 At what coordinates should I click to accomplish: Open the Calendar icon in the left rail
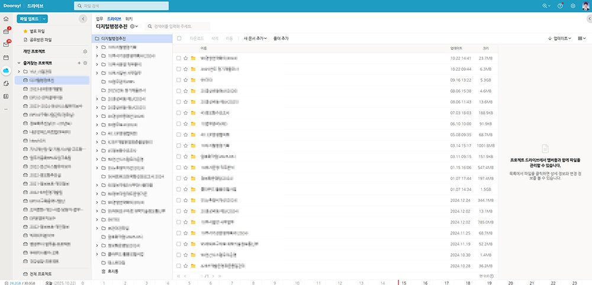click(x=6, y=58)
